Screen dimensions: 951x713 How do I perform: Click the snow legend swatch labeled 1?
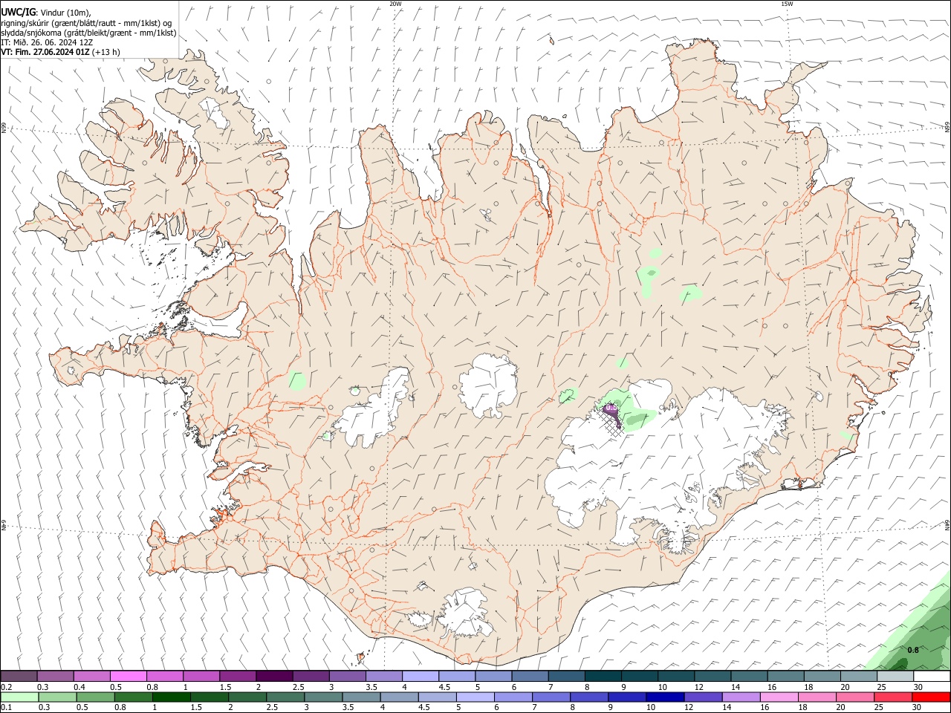tap(201, 676)
